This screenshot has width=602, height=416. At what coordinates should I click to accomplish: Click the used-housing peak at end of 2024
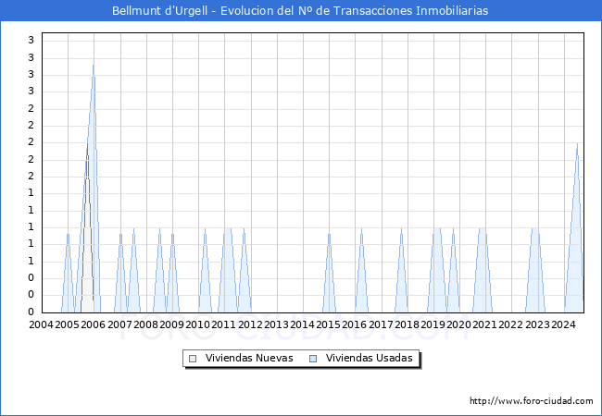click(x=577, y=145)
